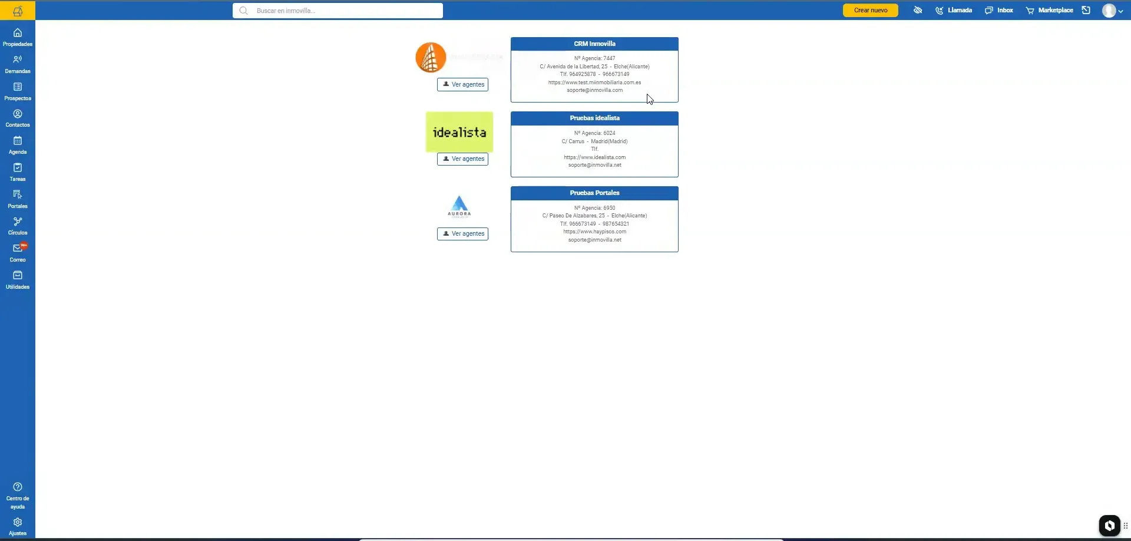This screenshot has height=541, width=1131.
Task: Click the drag-handle dots beside floating widget
Action: [x=1126, y=526]
